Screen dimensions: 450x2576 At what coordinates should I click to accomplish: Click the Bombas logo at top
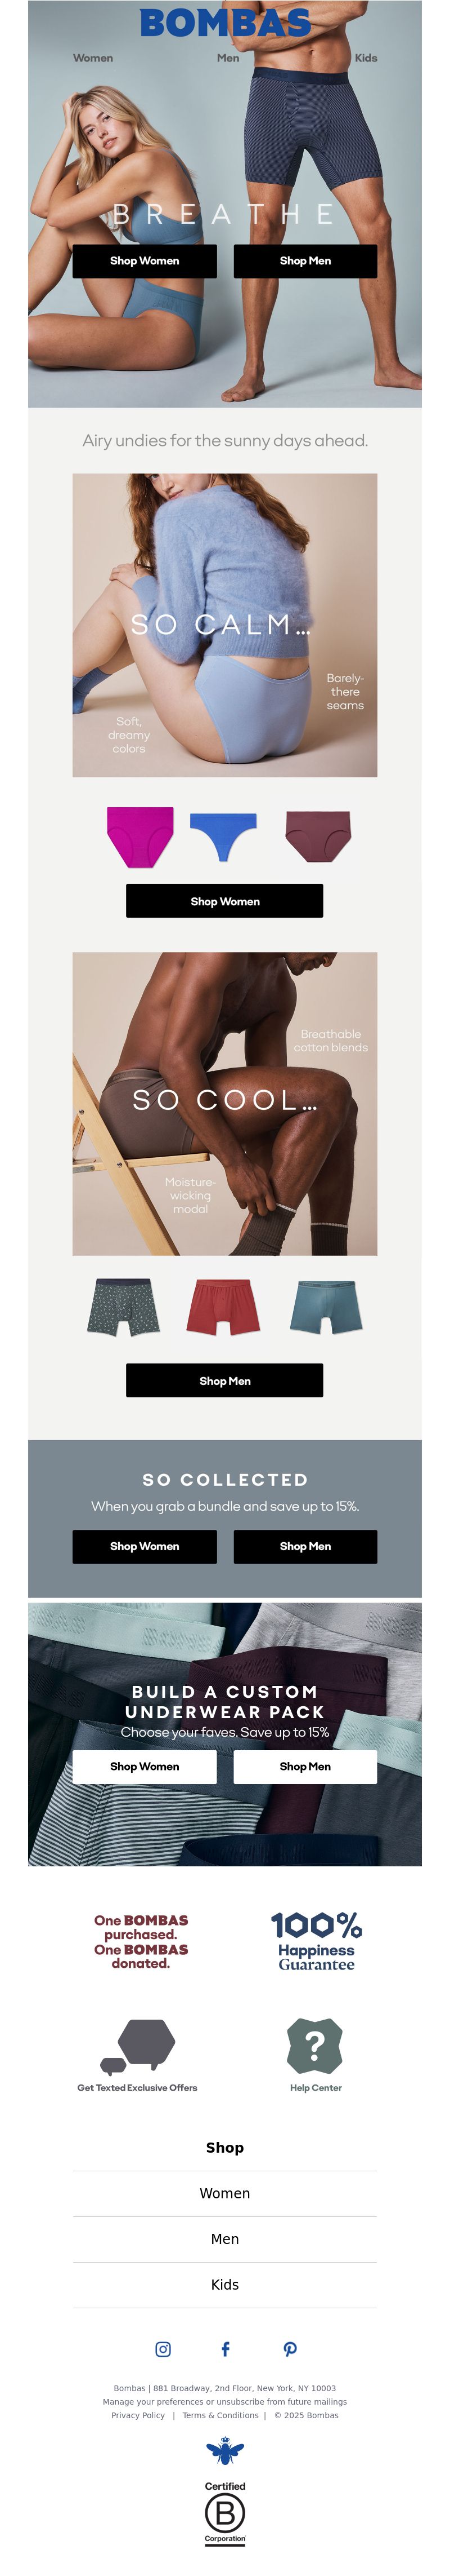click(224, 22)
